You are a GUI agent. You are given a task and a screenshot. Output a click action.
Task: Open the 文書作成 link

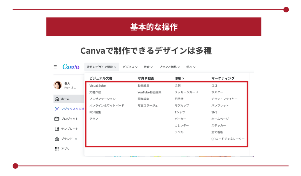(x=95, y=92)
